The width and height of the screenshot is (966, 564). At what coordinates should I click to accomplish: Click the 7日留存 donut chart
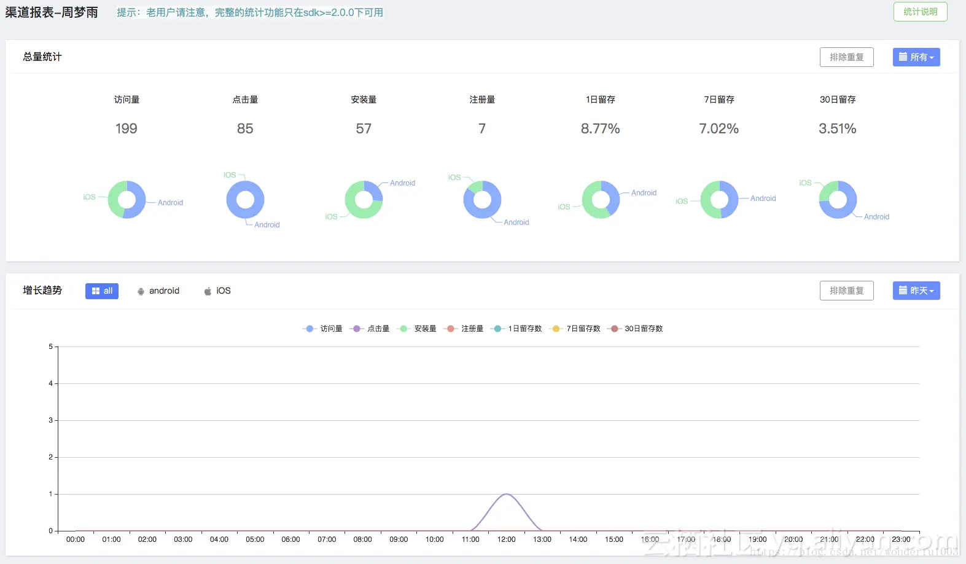[719, 200]
